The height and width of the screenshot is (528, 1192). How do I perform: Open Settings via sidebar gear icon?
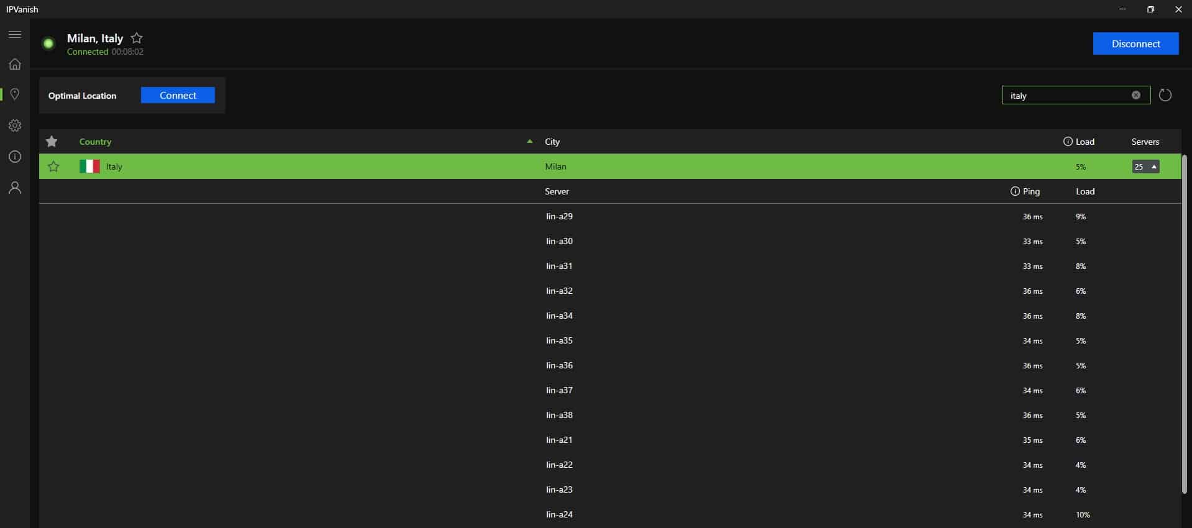[x=15, y=125]
